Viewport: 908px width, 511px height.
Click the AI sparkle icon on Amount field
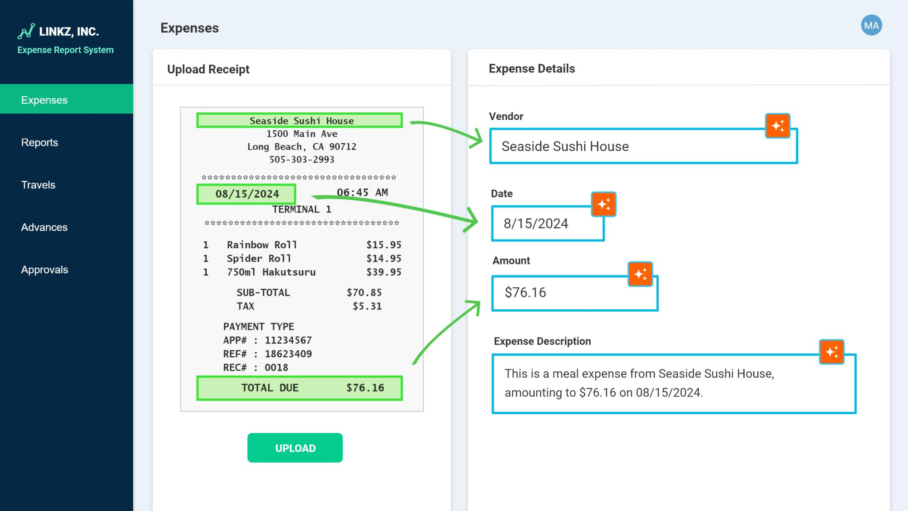pos(641,274)
